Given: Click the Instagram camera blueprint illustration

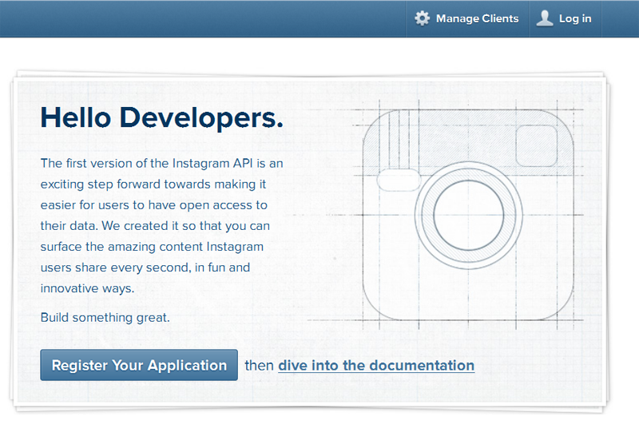Looking at the screenshot, I should (x=468, y=214).
